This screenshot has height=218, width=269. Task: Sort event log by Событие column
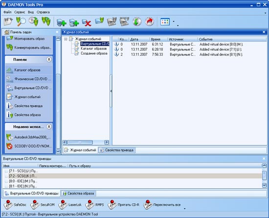[232, 39]
